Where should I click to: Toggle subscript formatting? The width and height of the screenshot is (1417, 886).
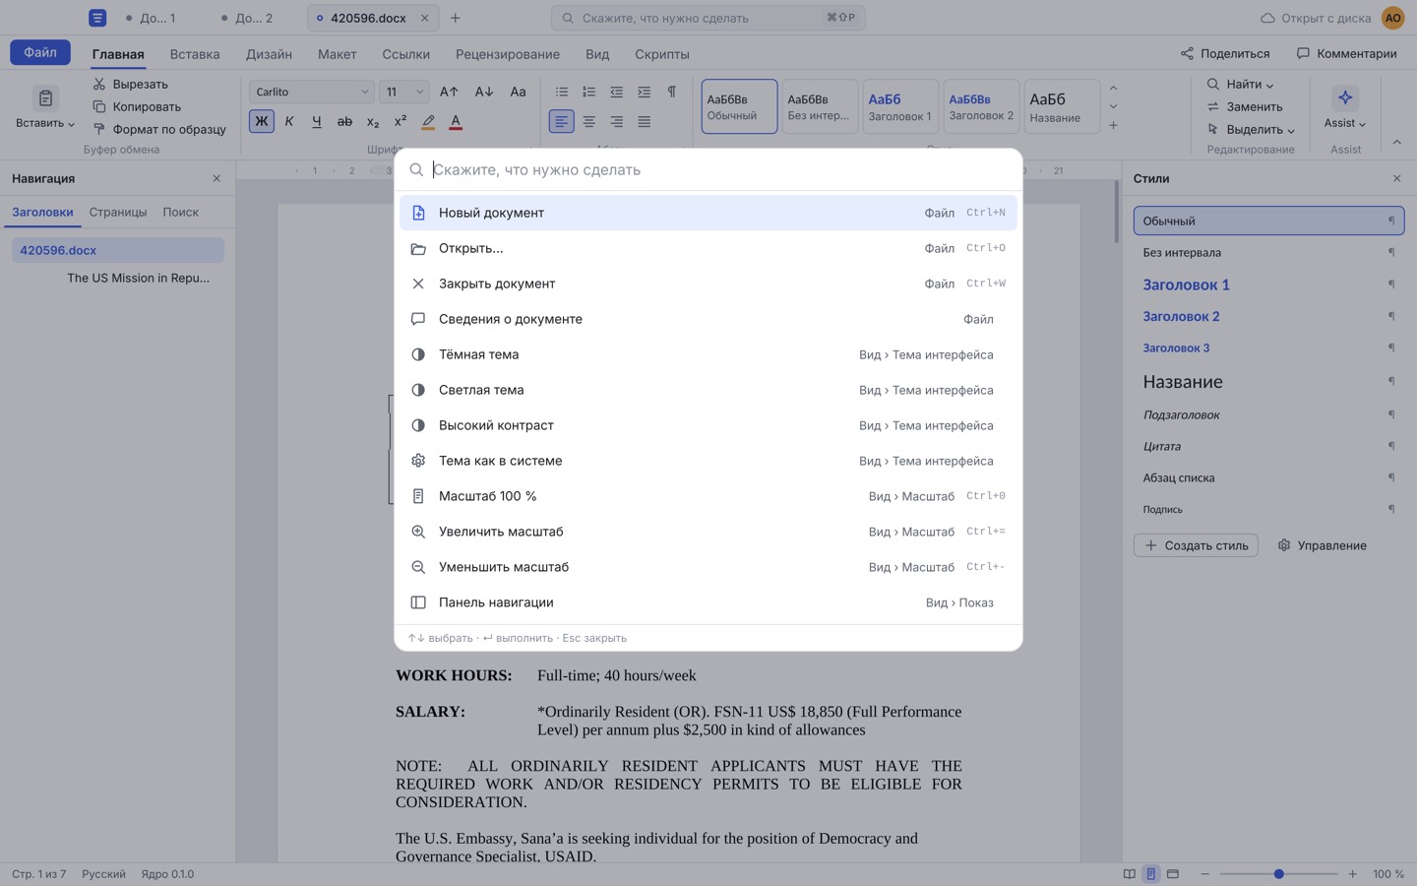(x=373, y=122)
